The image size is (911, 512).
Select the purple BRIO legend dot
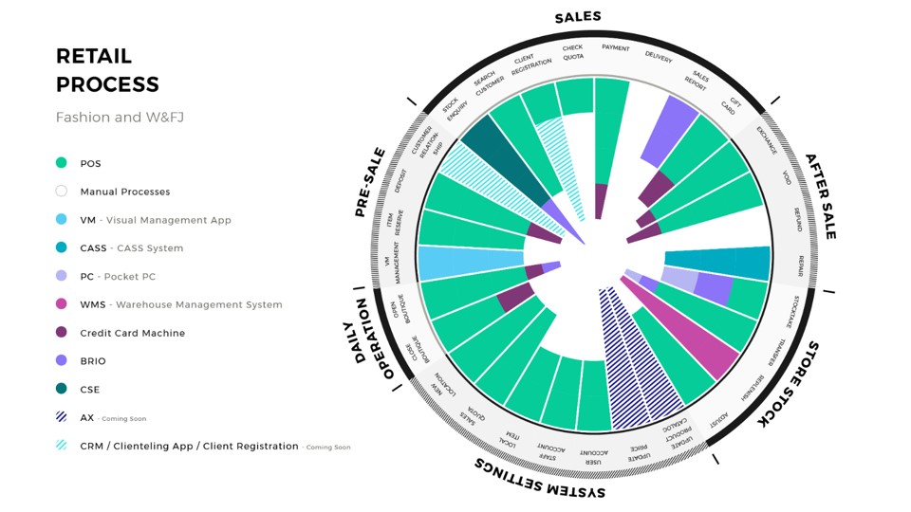pos(62,361)
